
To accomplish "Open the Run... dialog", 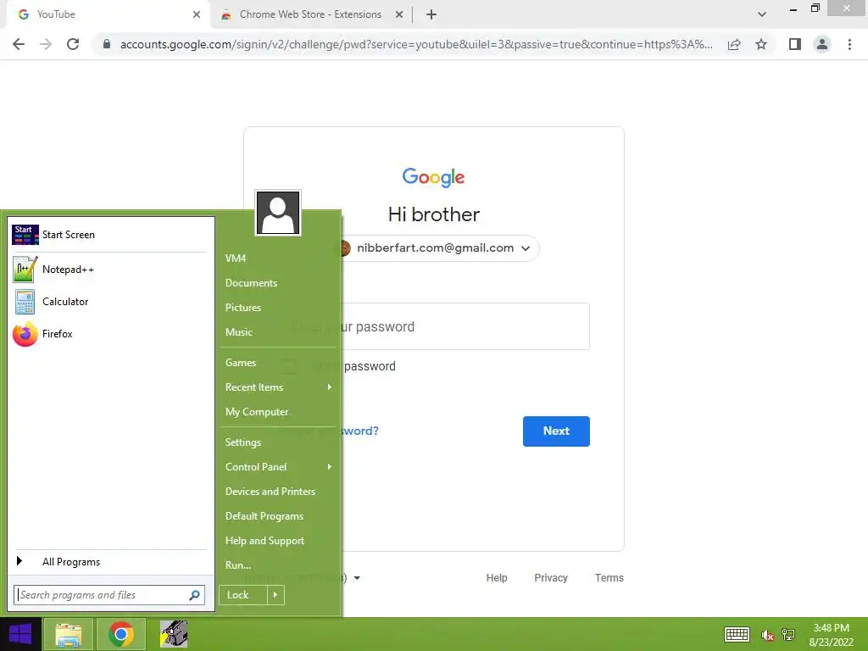I will coord(238,565).
